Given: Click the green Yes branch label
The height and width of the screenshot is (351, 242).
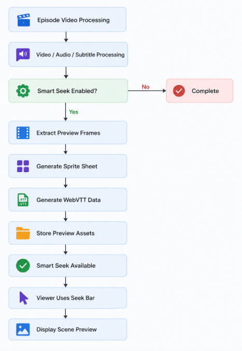Looking at the screenshot, I should click(74, 112).
